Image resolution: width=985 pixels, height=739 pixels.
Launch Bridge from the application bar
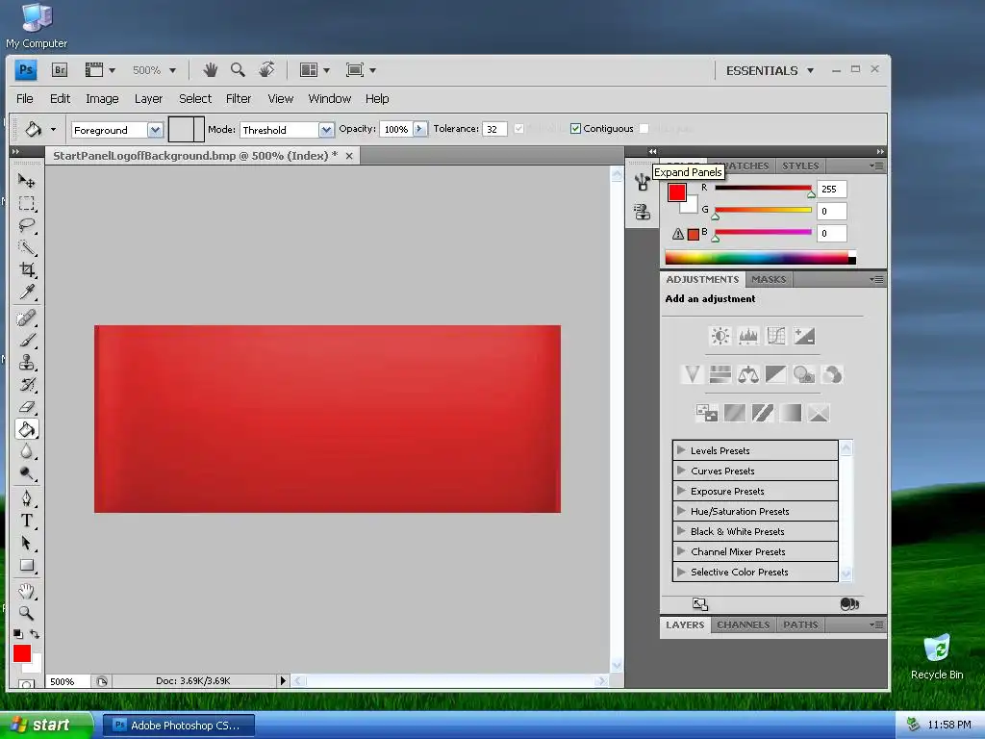click(59, 69)
